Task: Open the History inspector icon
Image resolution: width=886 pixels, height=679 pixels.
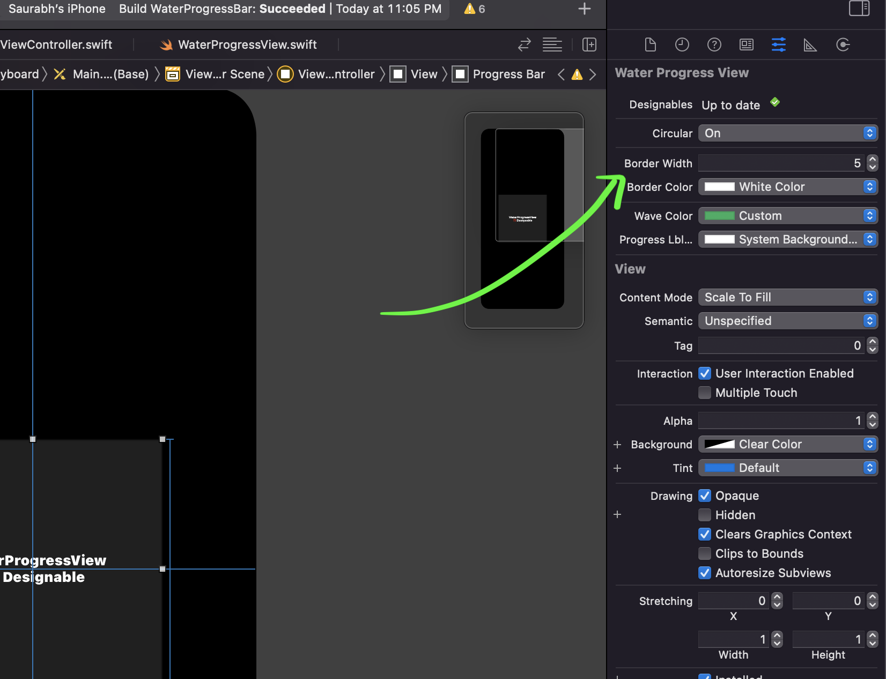Action: pos(682,45)
